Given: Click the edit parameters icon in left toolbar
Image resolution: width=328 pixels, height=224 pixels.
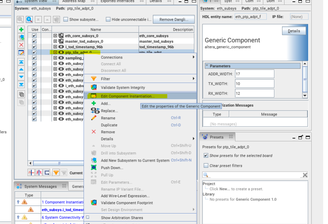Looking at the screenshot, I should [21, 52].
